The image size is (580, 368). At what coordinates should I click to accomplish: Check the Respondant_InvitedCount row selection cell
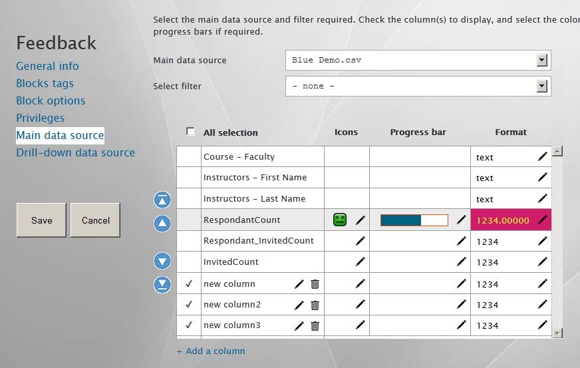[189, 241]
